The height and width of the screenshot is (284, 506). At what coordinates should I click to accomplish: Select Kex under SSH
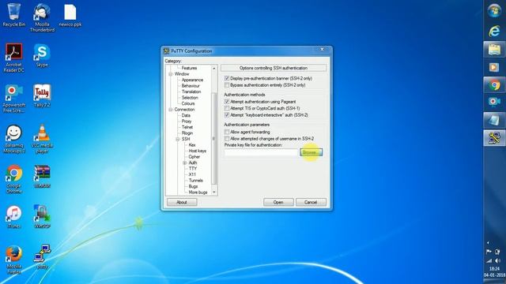tap(192, 145)
